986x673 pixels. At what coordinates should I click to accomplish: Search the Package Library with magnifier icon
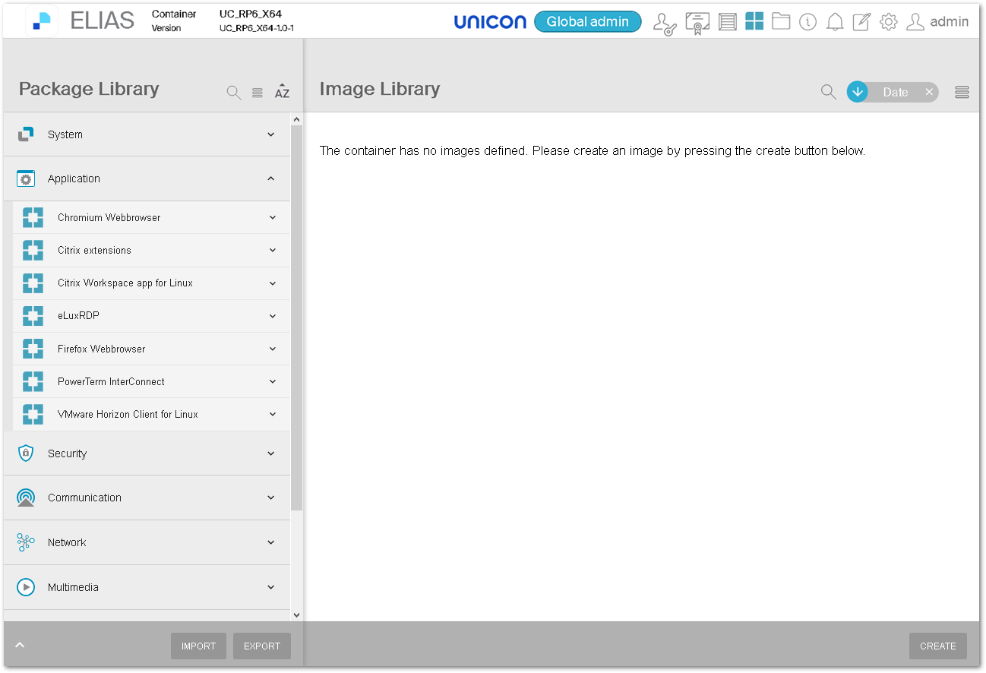click(x=234, y=93)
